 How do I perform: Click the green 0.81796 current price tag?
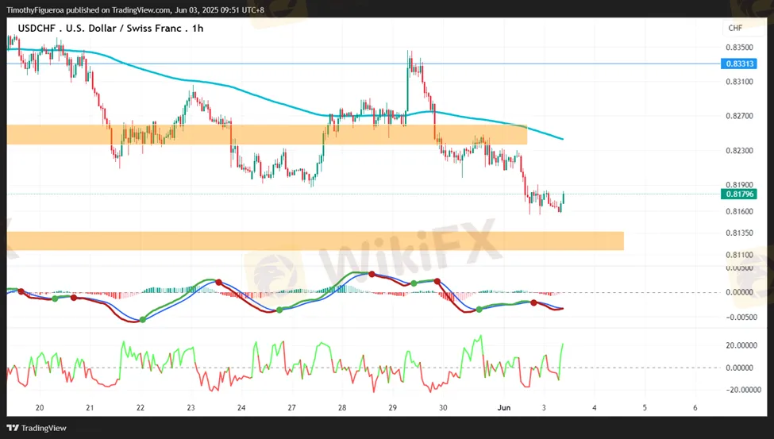click(739, 194)
